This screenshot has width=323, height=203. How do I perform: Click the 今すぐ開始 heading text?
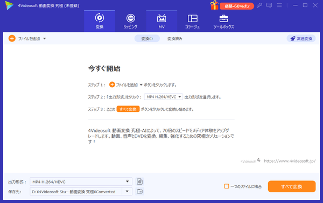[x=104, y=68]
